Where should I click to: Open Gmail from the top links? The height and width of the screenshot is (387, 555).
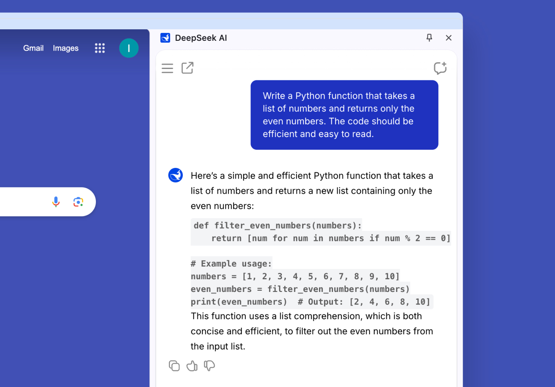33,48
